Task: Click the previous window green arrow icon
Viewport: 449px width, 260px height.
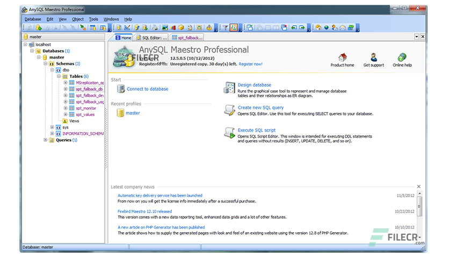Action: point(294,28)
